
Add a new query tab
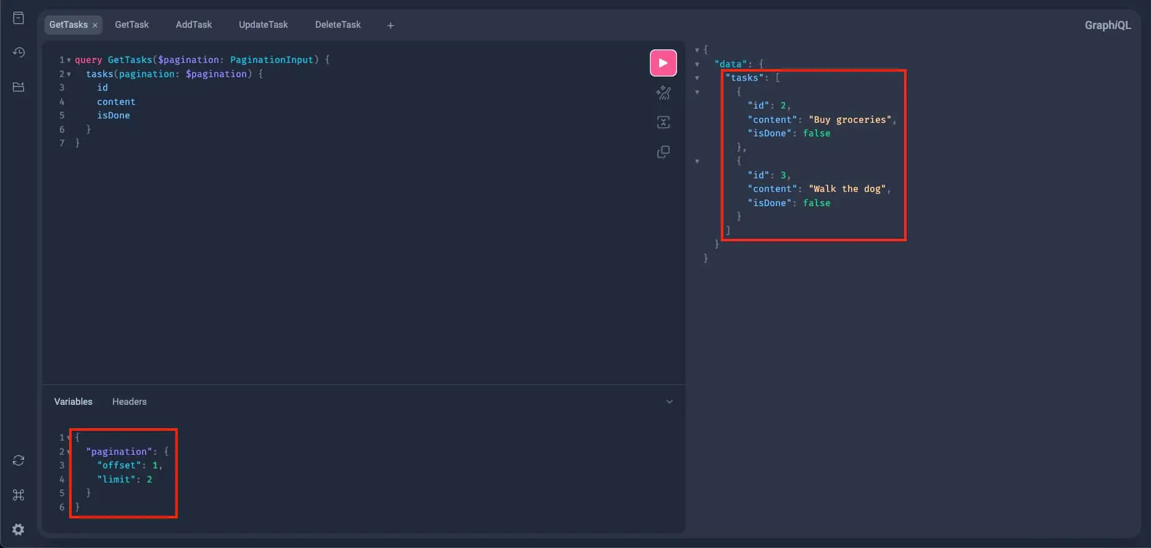point(390,25)
